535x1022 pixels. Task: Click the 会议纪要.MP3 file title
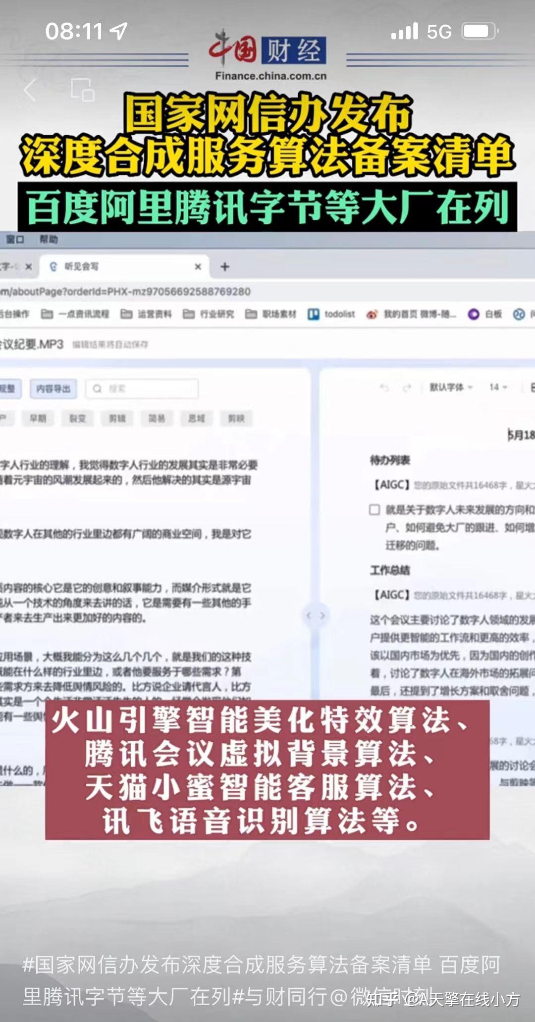pos(32,344)
